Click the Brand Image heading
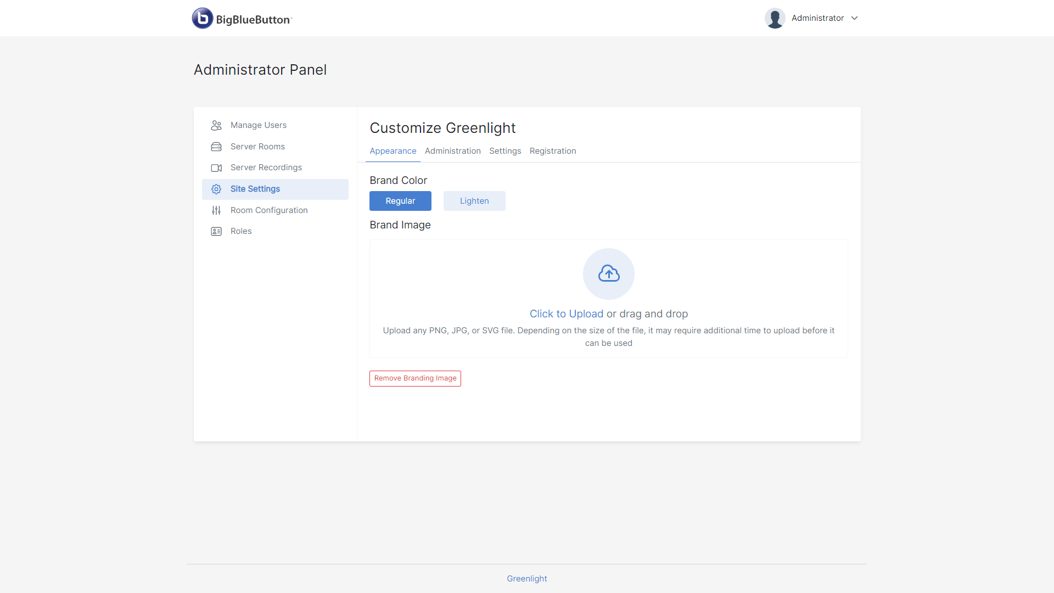 pyautogui.click(x=400, y=225)
